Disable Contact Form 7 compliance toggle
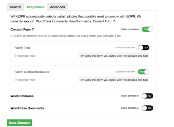 click(x=147, y=29)
